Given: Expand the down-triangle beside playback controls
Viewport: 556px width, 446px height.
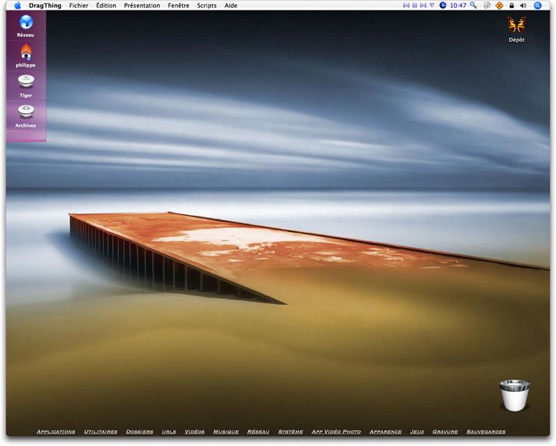Looking at the screenshot, I should click(x=432, y=6).
